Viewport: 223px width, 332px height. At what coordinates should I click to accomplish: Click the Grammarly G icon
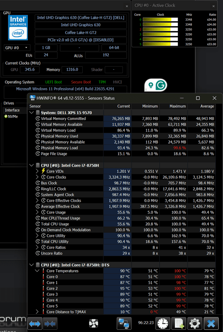tap(161, 85)
